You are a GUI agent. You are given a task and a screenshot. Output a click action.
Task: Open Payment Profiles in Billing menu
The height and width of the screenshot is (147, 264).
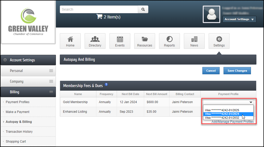17,102
